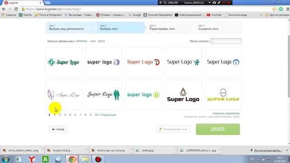The width and height of the screenshot is (290, 163).
Task: Close the Logaster browser tab
Action: (40, 3)
